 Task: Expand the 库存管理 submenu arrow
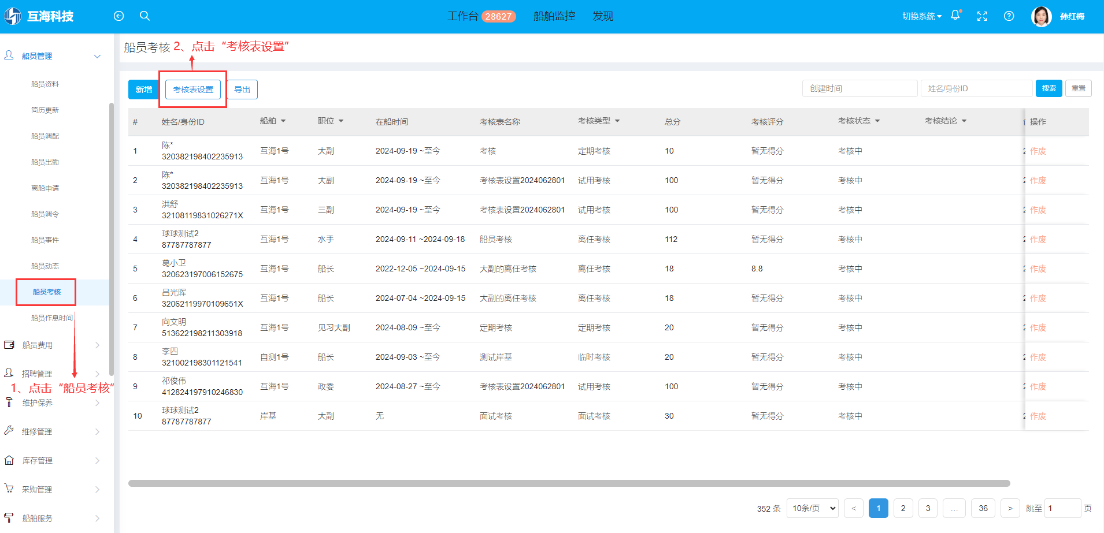pos(97,461)
